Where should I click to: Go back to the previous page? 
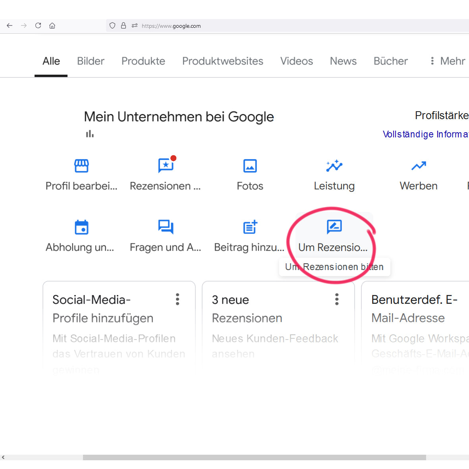tap(10, 25)
